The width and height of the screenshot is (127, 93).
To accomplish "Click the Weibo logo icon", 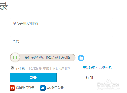I will (x=12, y=88).
